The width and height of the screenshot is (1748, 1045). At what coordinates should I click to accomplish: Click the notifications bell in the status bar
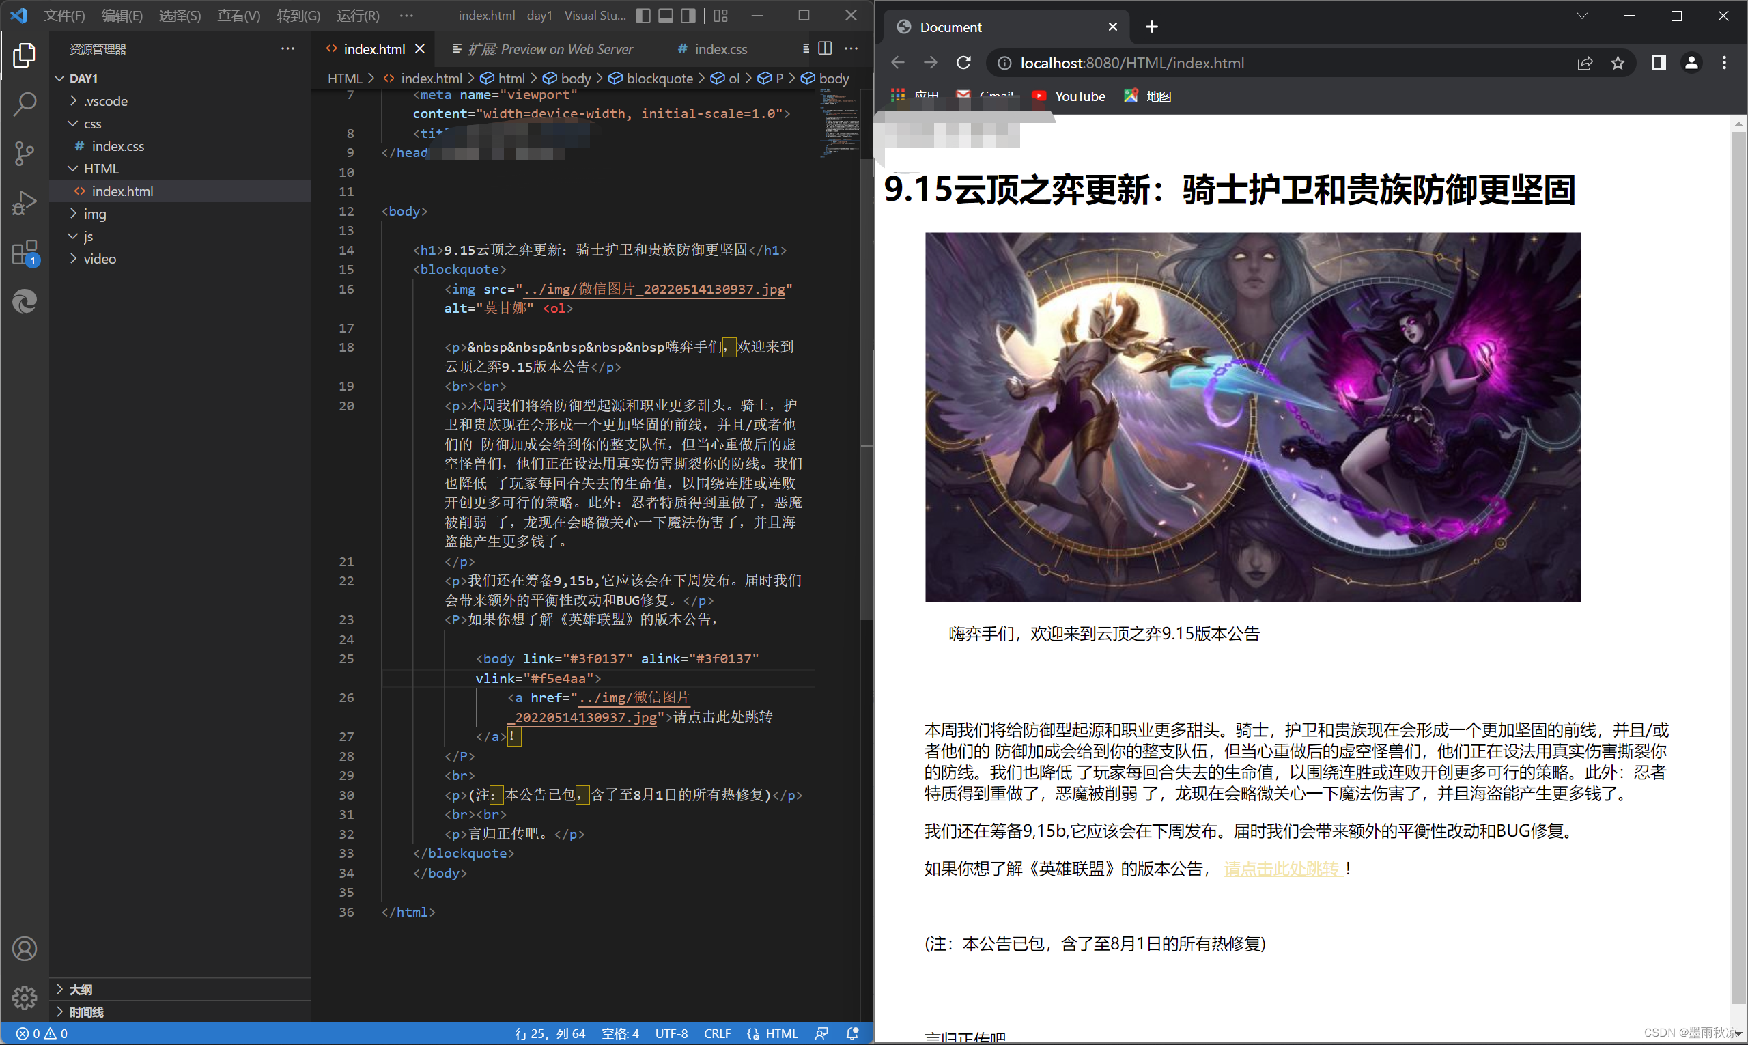coord(853,1033)
